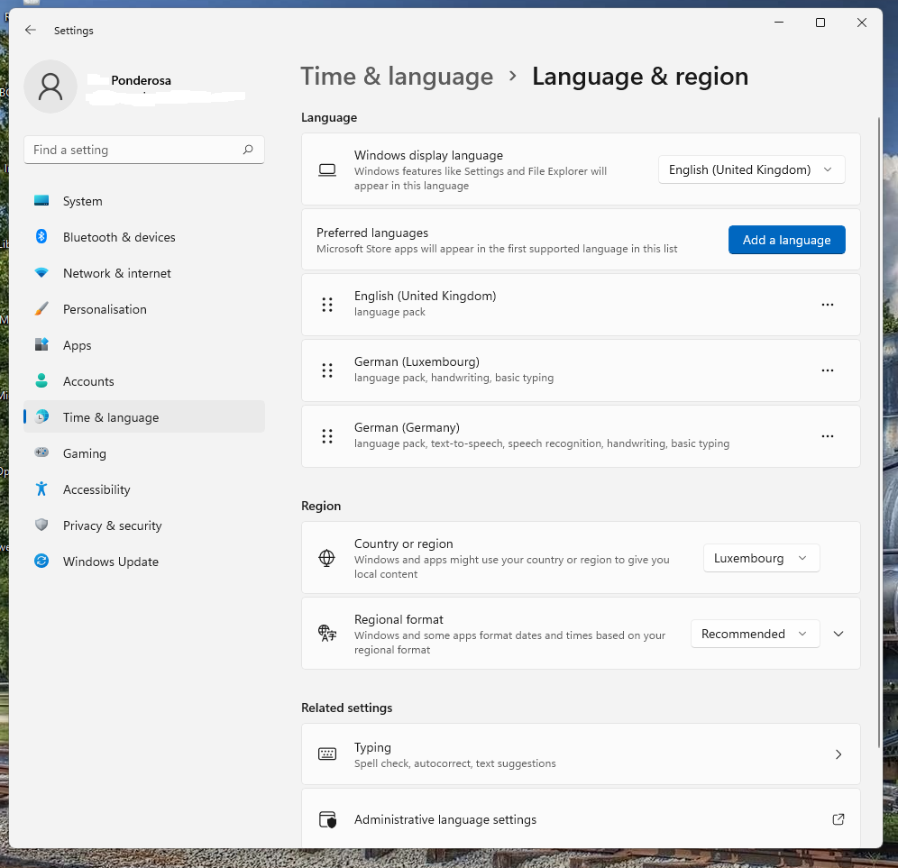Click the Find a setting search box

[143, 150]
